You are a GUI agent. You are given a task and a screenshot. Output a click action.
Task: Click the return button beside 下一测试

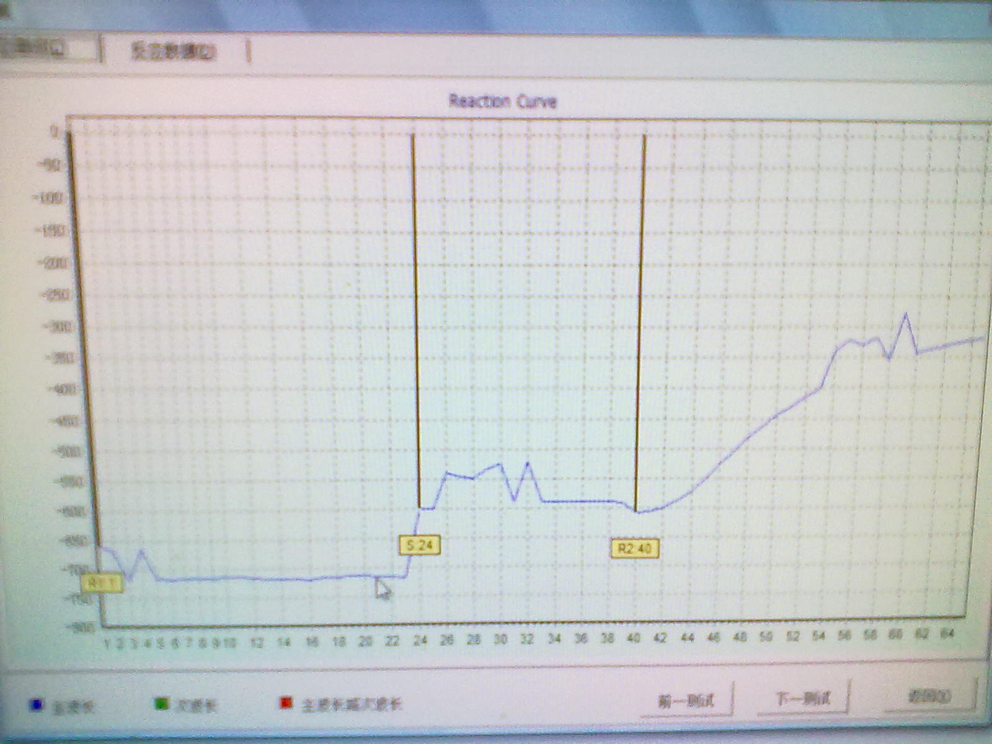click(x=930, y=696)
